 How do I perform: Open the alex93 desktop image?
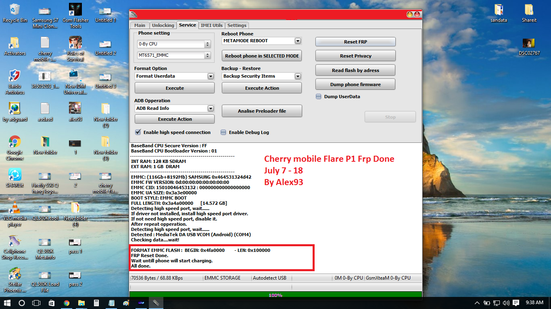point(75,112)
